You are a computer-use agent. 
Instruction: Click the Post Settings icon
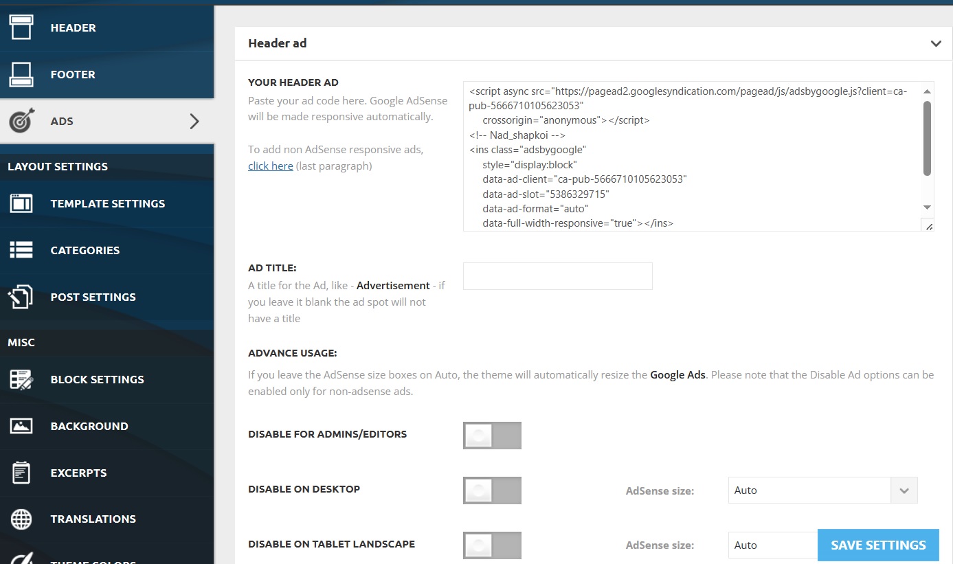[21, 297]
